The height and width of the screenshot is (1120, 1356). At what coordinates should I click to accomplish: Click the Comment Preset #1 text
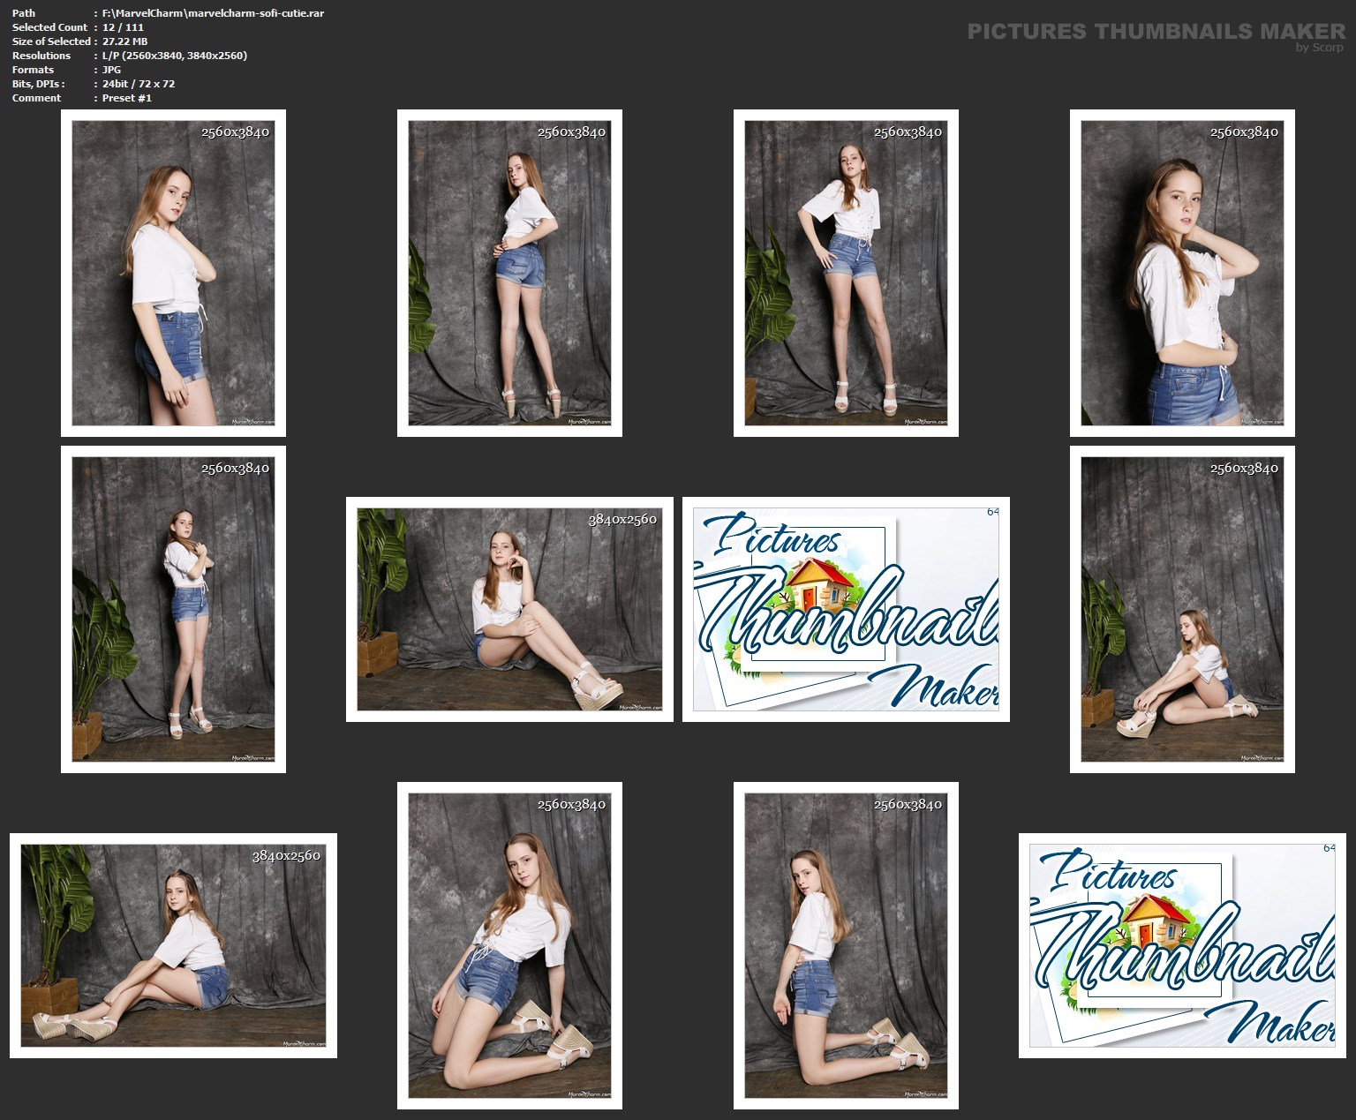coord(126,98)
